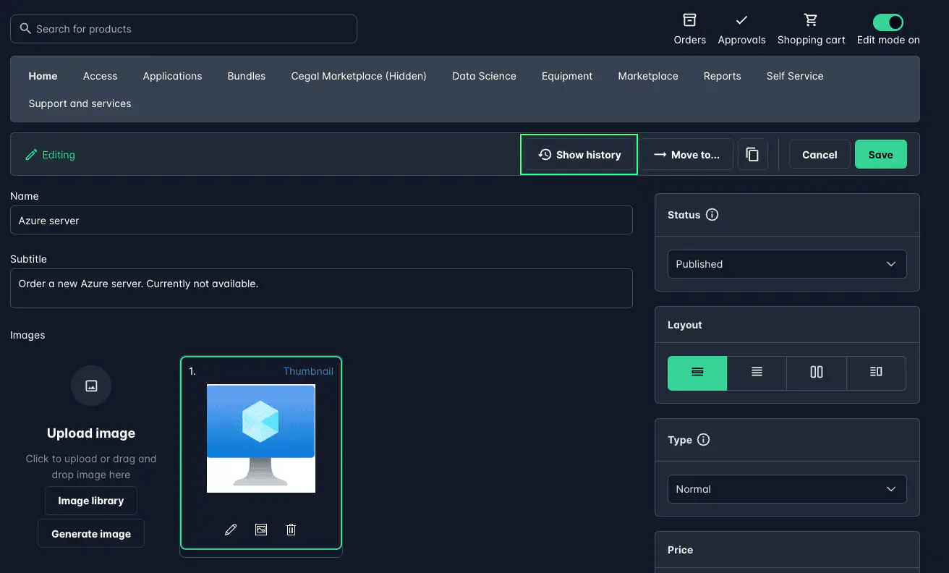Select the two-column layout option
Screen dimensions: 949x573
pyautogui.click(x=816, y=373)
